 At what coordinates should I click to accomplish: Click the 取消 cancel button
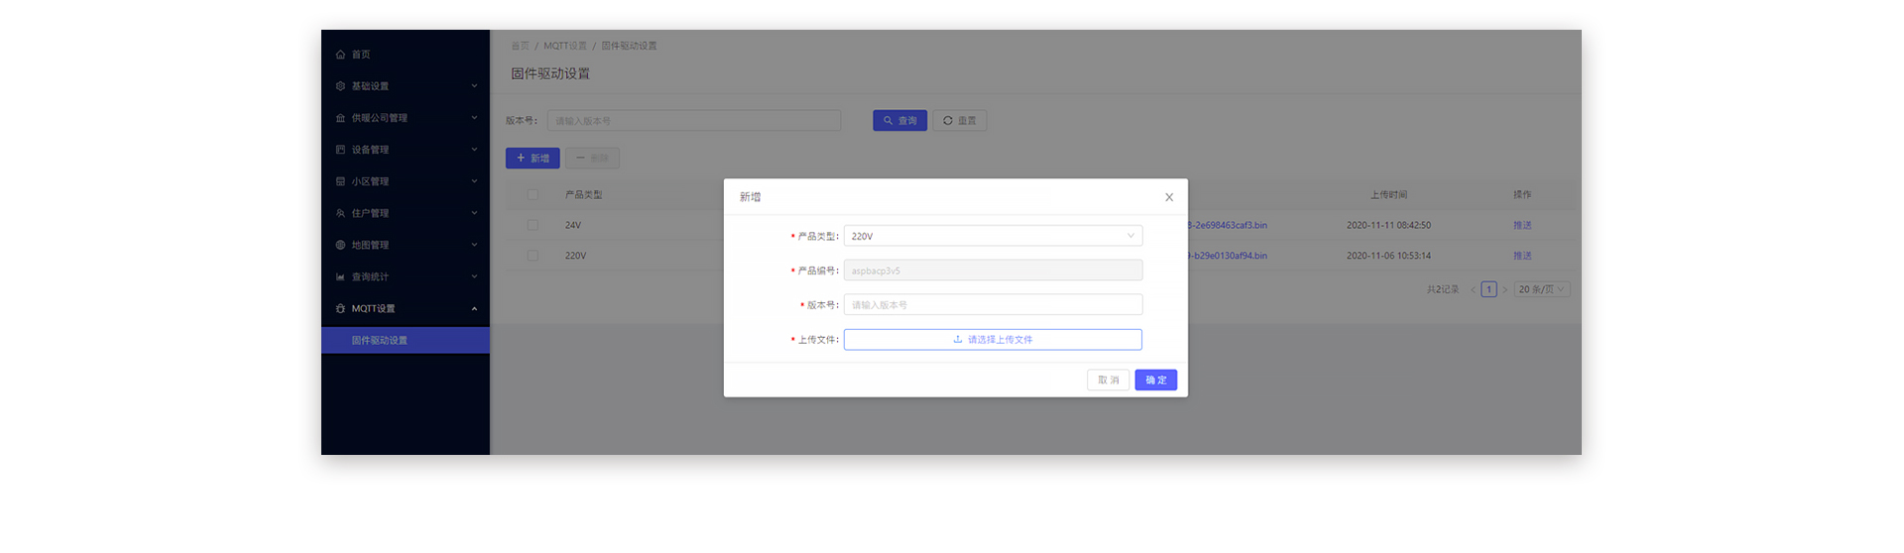click(x=1108, y=380)
